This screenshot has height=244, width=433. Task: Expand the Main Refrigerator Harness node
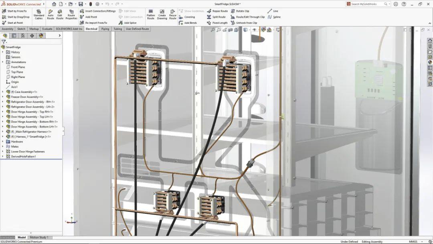[2, 131]
